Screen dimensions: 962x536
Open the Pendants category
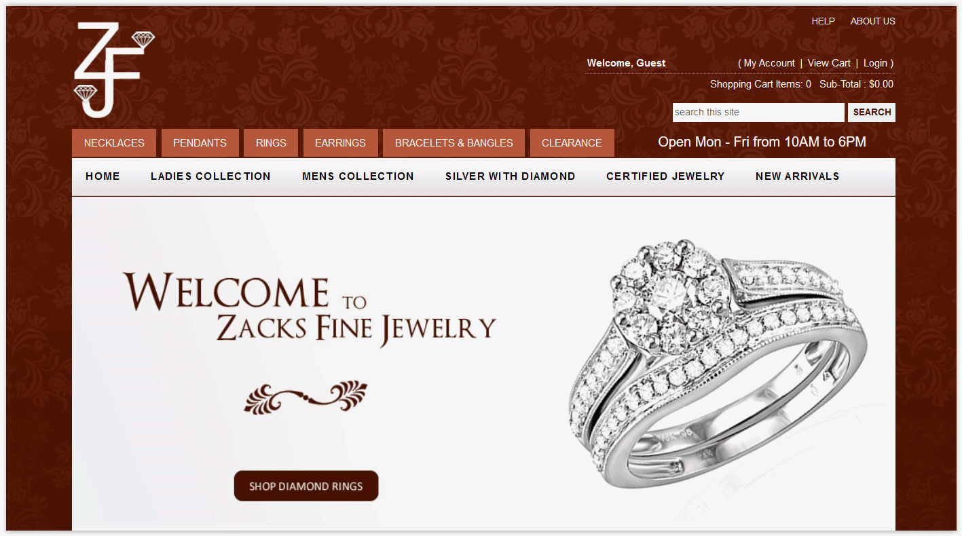click(x=200, y=143)
